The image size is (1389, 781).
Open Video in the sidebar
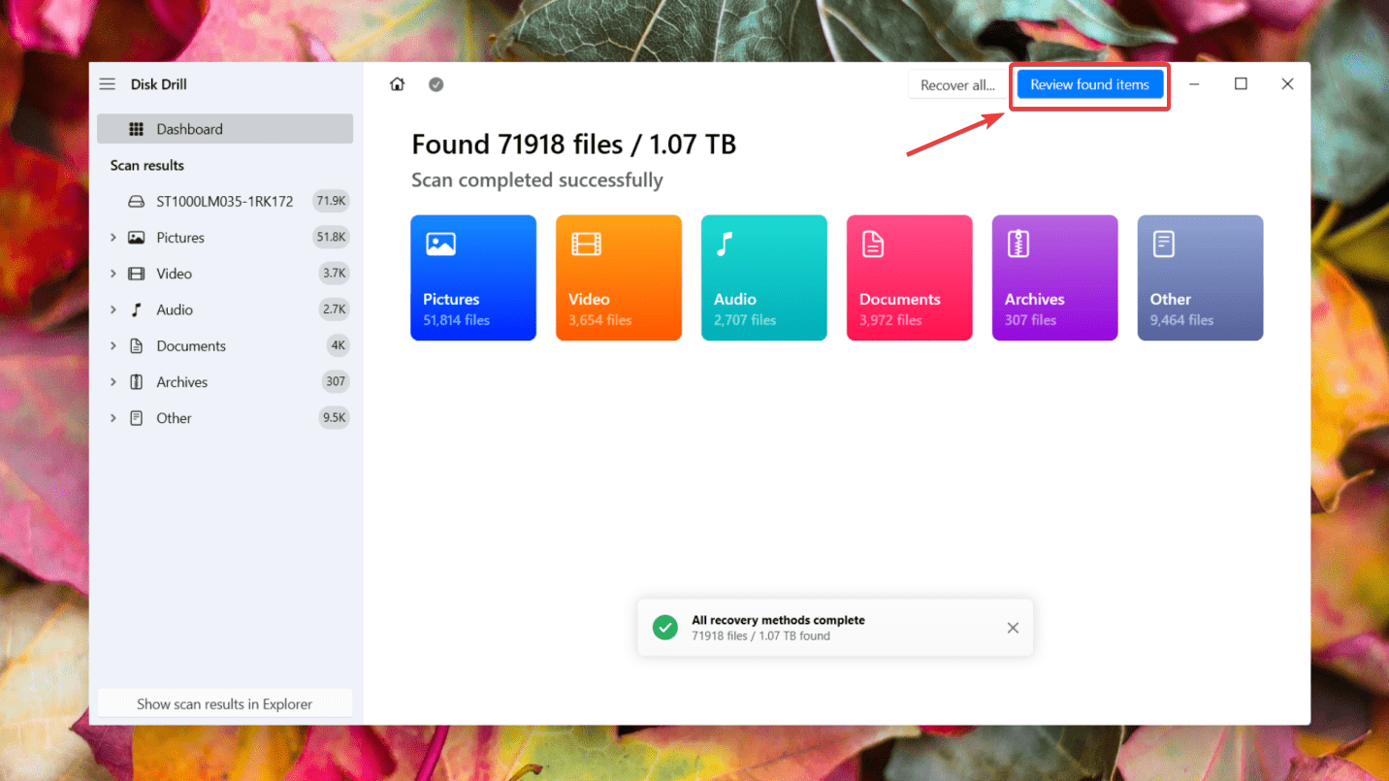[x=225, y=274]
